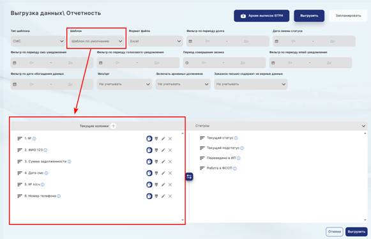Click 'Архив выписок ЕГРН' button
This screenshot has height=239, width=371.
(261, 16)
